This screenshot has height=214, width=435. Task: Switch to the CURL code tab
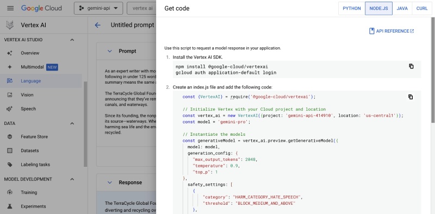point(422,8)
